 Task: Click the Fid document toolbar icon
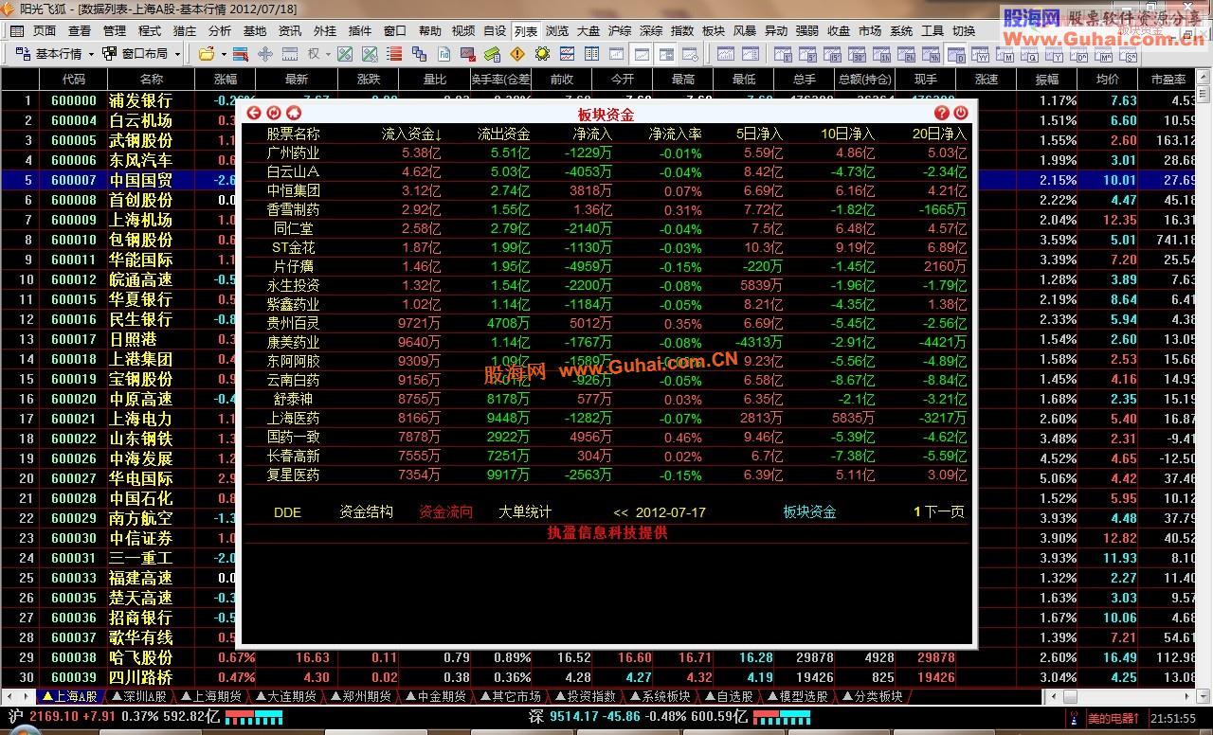tap(444, 54)
